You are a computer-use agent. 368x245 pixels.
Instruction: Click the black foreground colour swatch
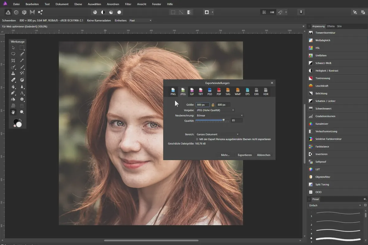[x=16, y=122]
